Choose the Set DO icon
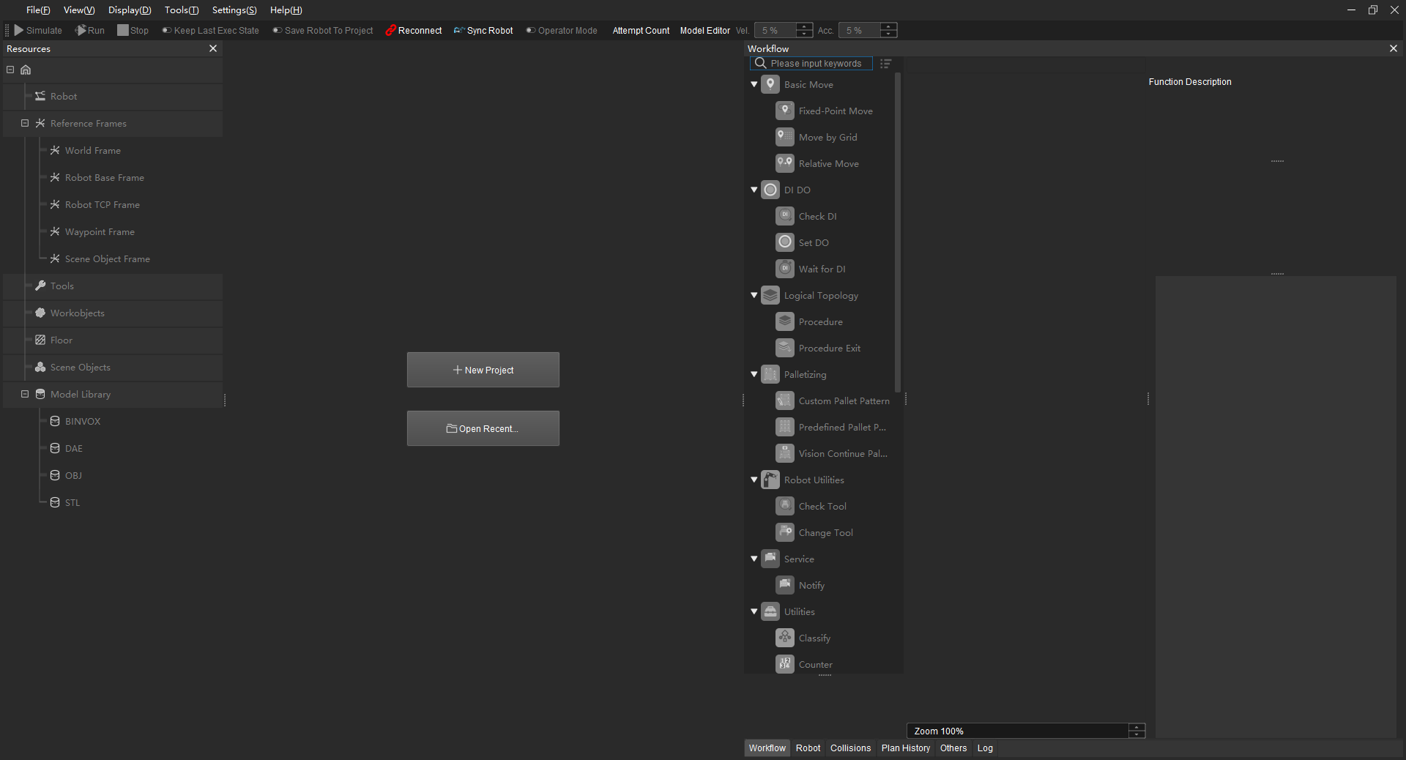Image resolution: width=1406 pixels, height=760 pixels. pos(785,242)
